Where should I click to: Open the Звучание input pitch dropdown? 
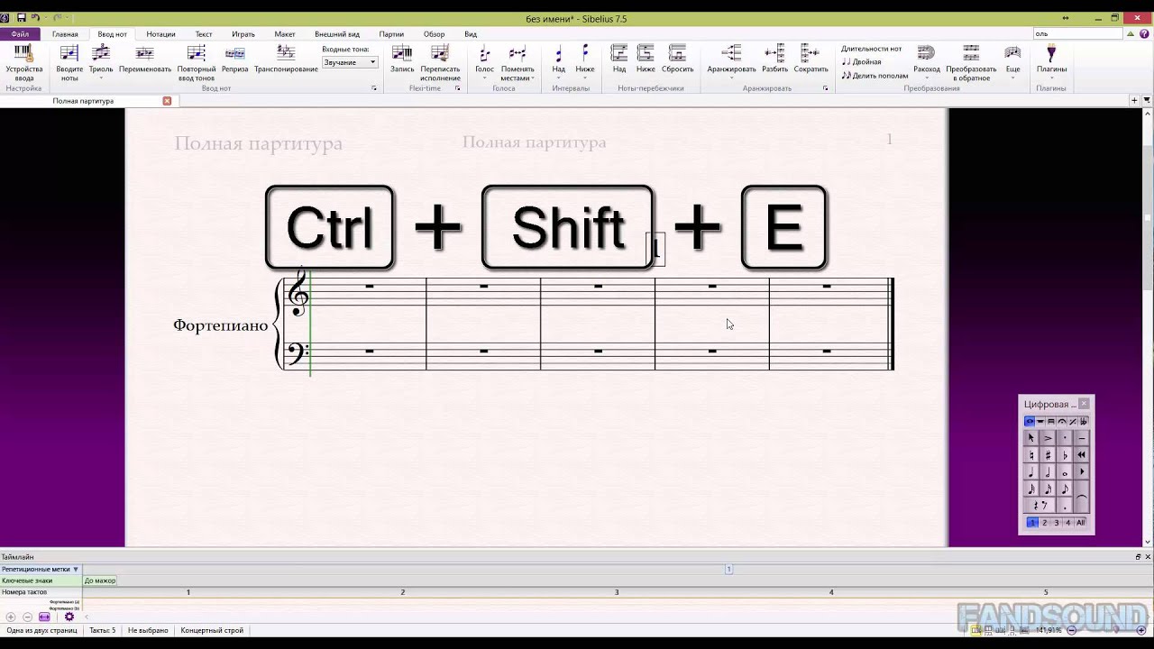[x=350, y=62]
